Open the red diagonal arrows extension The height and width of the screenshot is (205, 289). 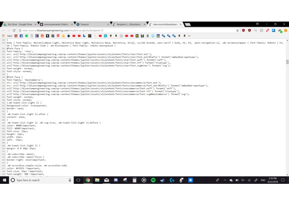[x=267, y=31]
